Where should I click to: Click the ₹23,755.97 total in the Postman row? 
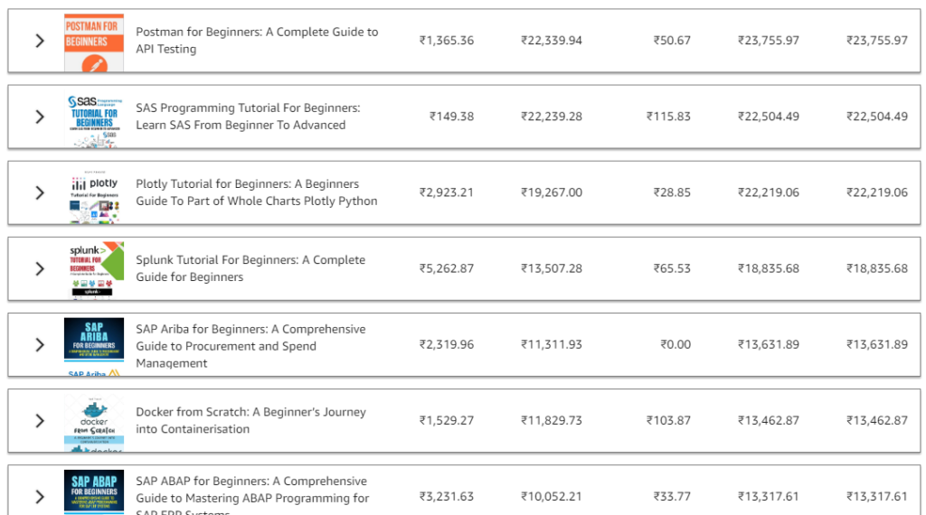coord(876,41)
